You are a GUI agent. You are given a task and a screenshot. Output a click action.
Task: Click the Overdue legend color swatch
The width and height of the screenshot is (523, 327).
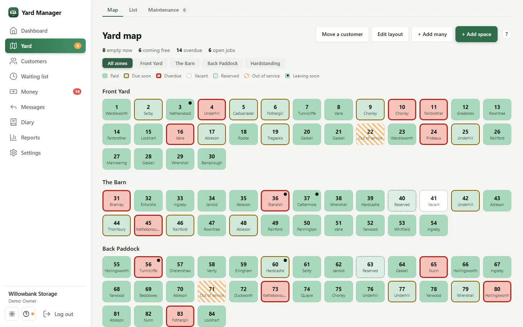pyautogui.click(x=159, y=76)
